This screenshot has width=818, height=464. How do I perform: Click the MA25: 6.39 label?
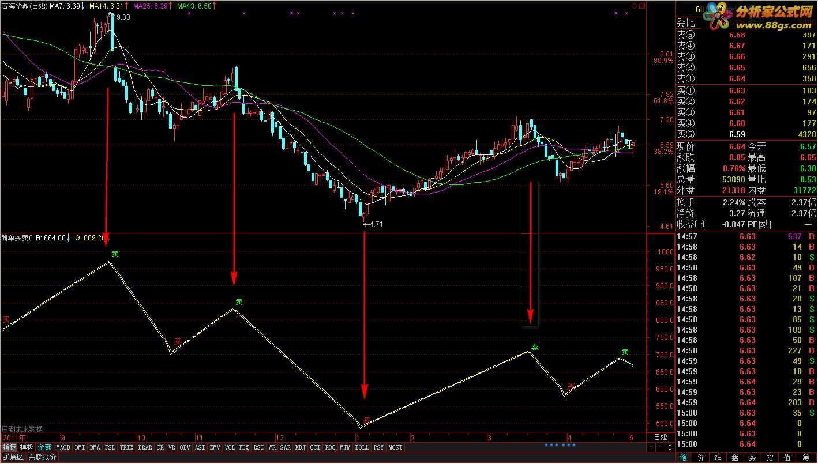tap(151, 6)
